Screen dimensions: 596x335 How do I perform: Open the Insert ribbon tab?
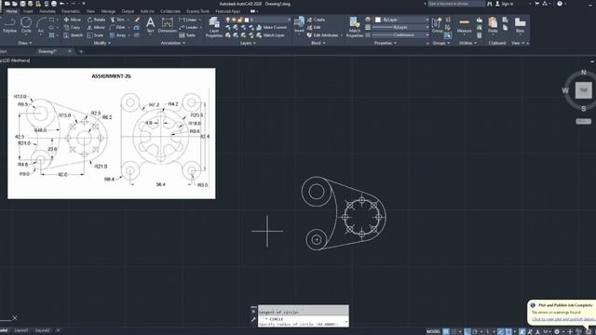(28, 11)
